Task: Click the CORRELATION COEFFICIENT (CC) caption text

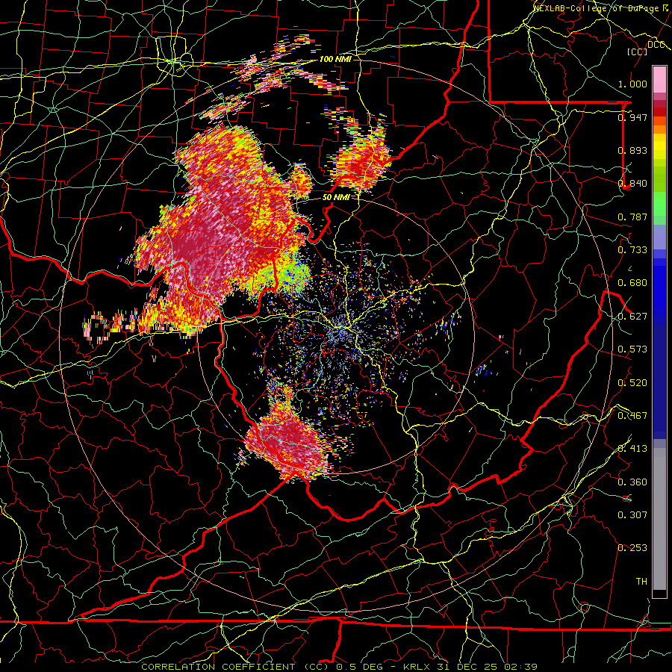Action: (234, 667)
